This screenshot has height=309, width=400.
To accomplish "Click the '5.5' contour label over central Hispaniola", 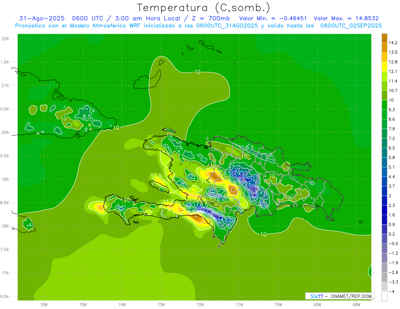I will 238,175.
